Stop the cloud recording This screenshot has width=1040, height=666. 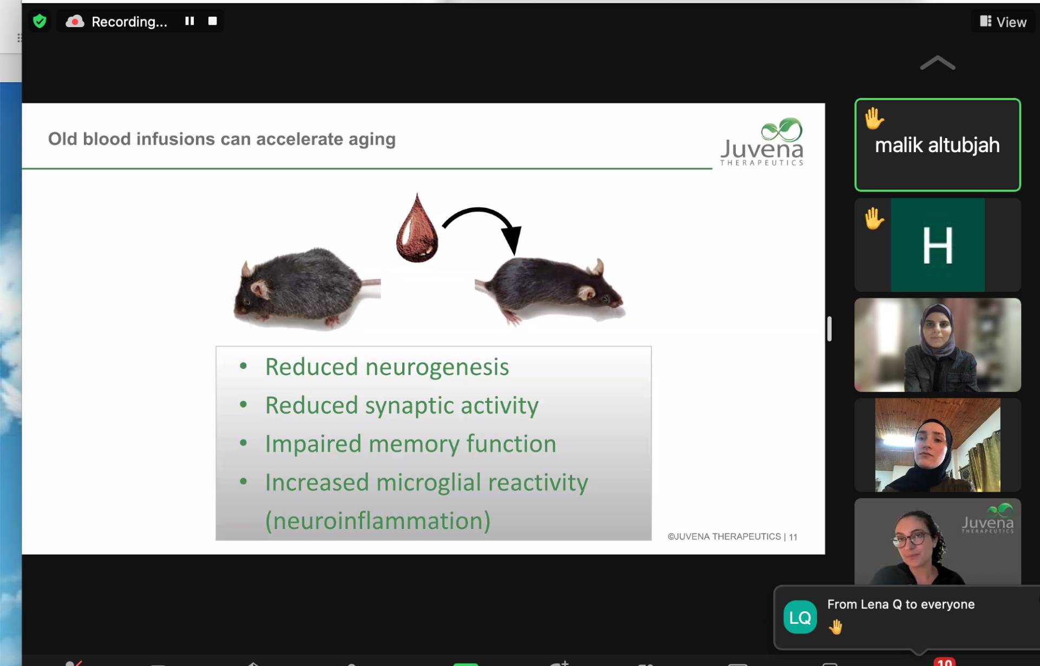coord(213,21)
